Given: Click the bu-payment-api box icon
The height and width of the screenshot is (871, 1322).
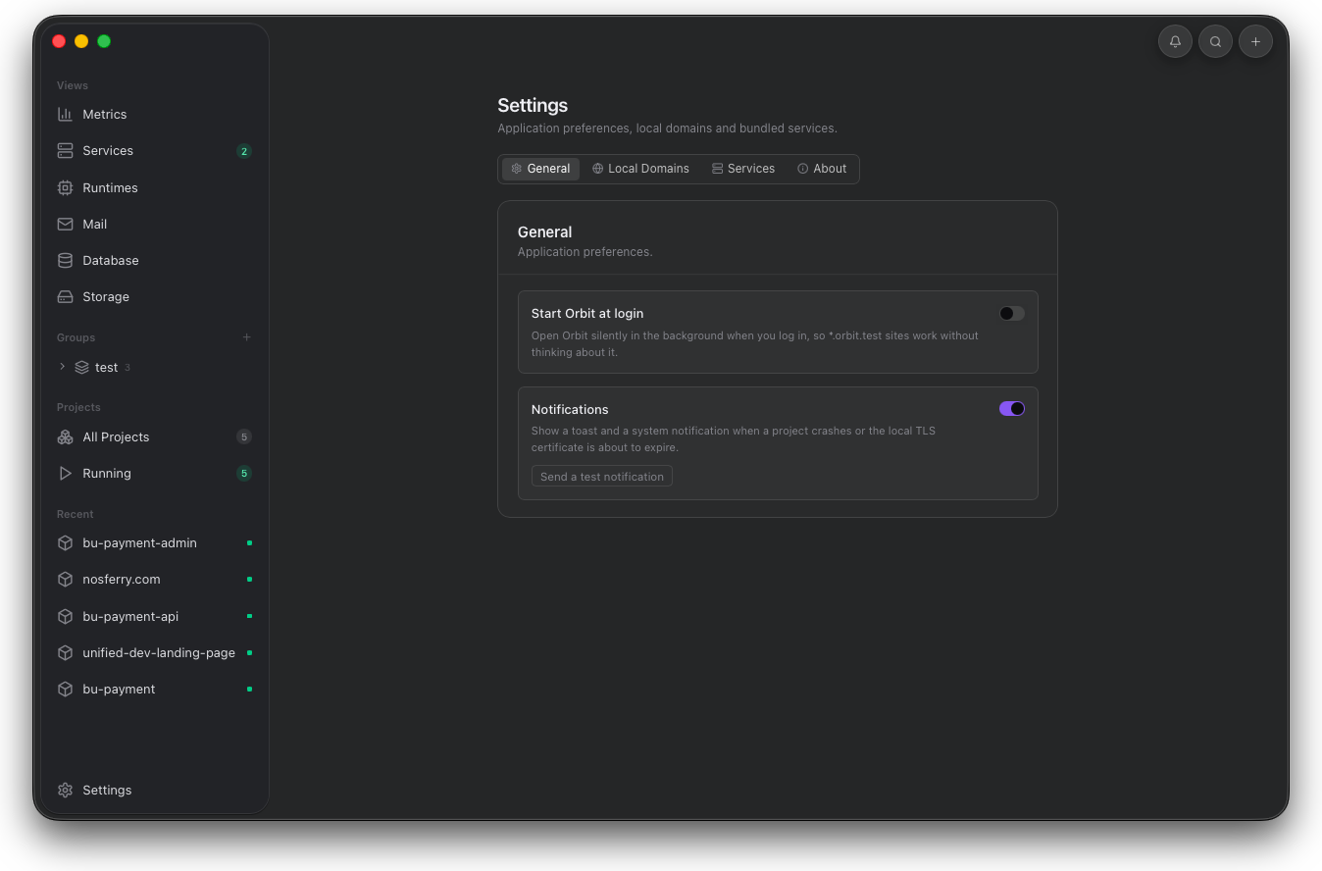Looking at the screenshot, I should tap(65, 616).
